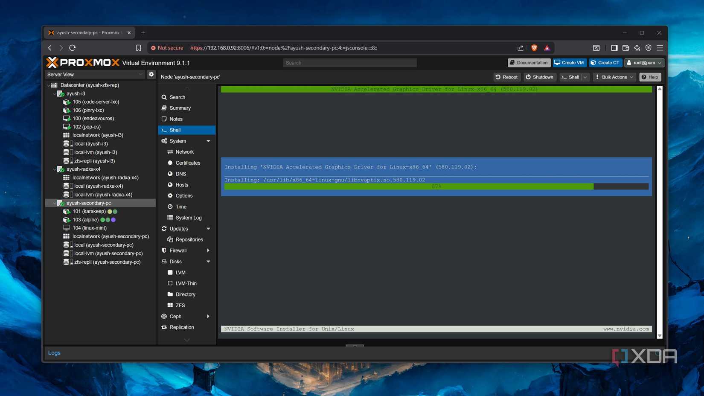Open the browser hamburger menu icon
This screenshot has height=396, width=704.
[x=660, y=48]
